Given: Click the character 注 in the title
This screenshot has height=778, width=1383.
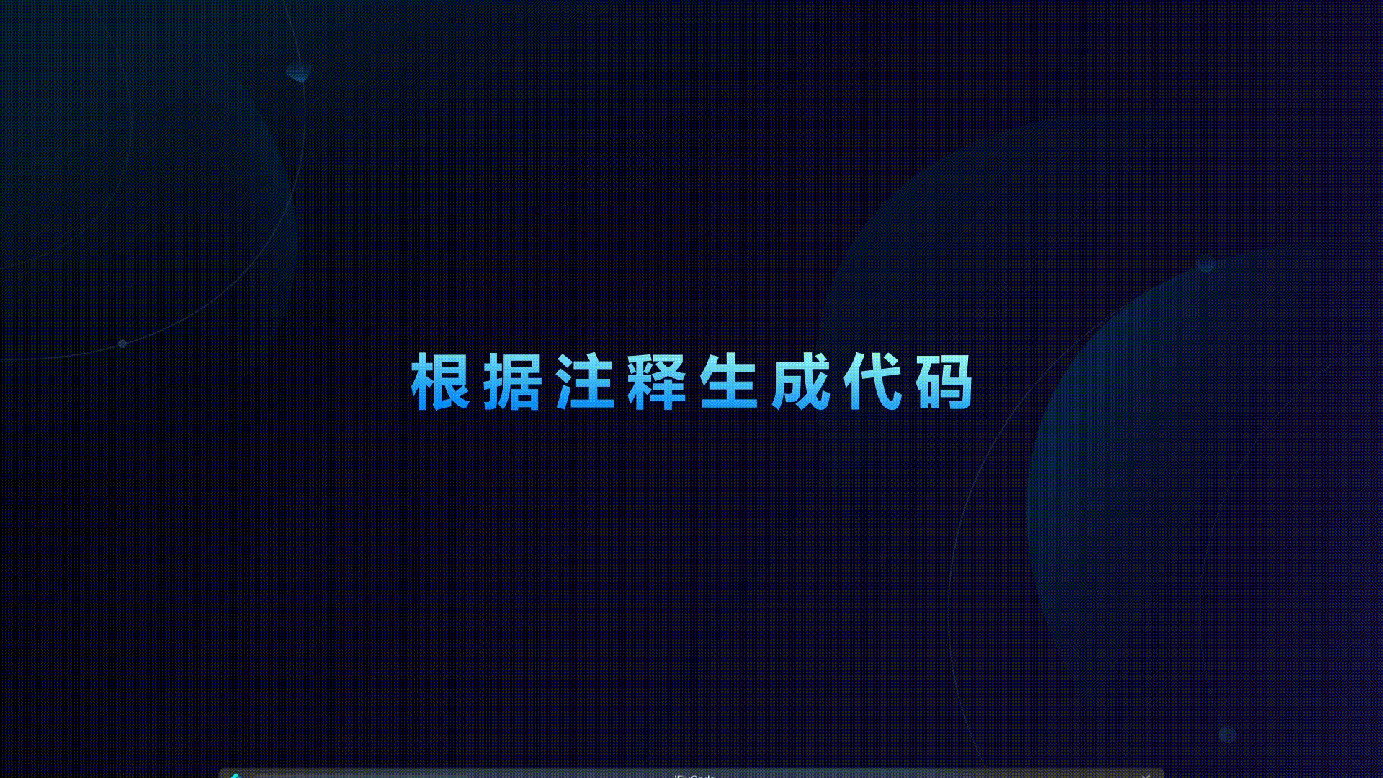Looking at the screenshot, I should (x=584, y=382).
